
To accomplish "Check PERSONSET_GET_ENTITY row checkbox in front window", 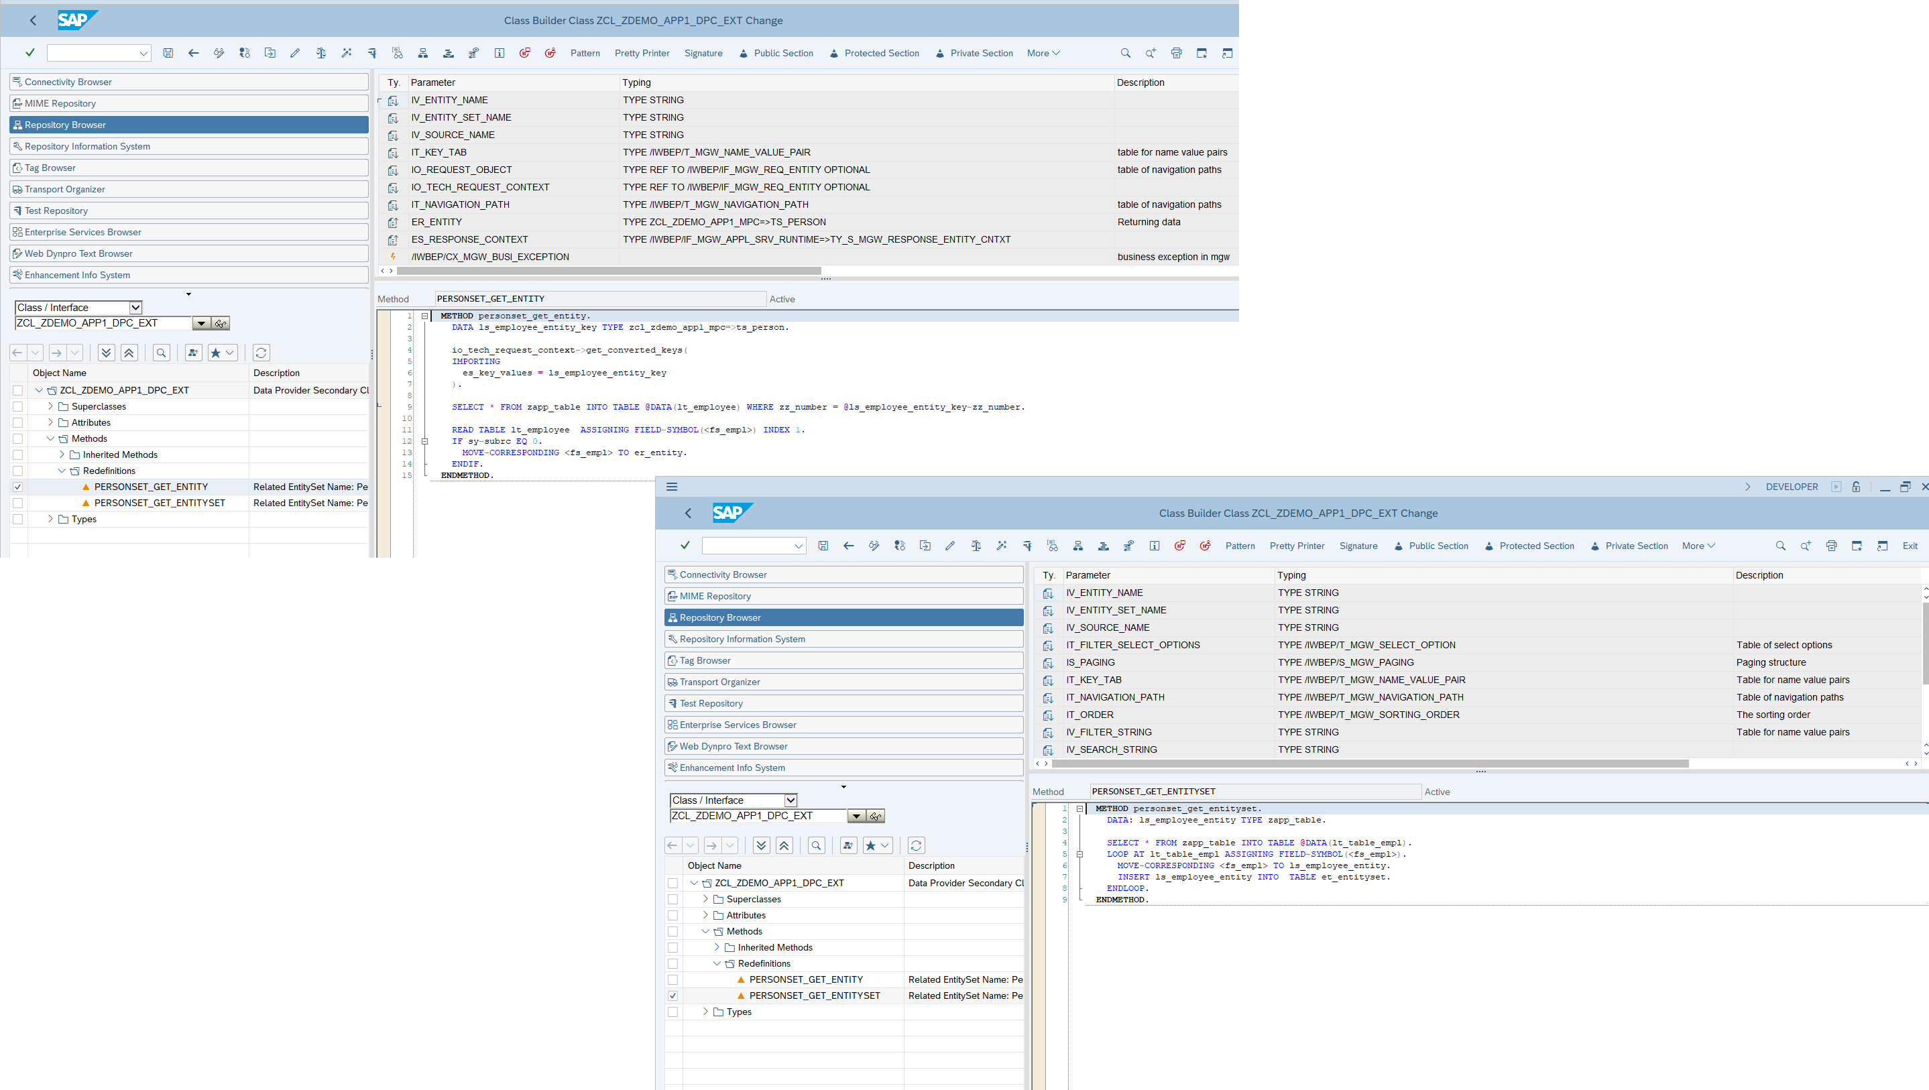I will pyautogui.click(x=673, y=979).
